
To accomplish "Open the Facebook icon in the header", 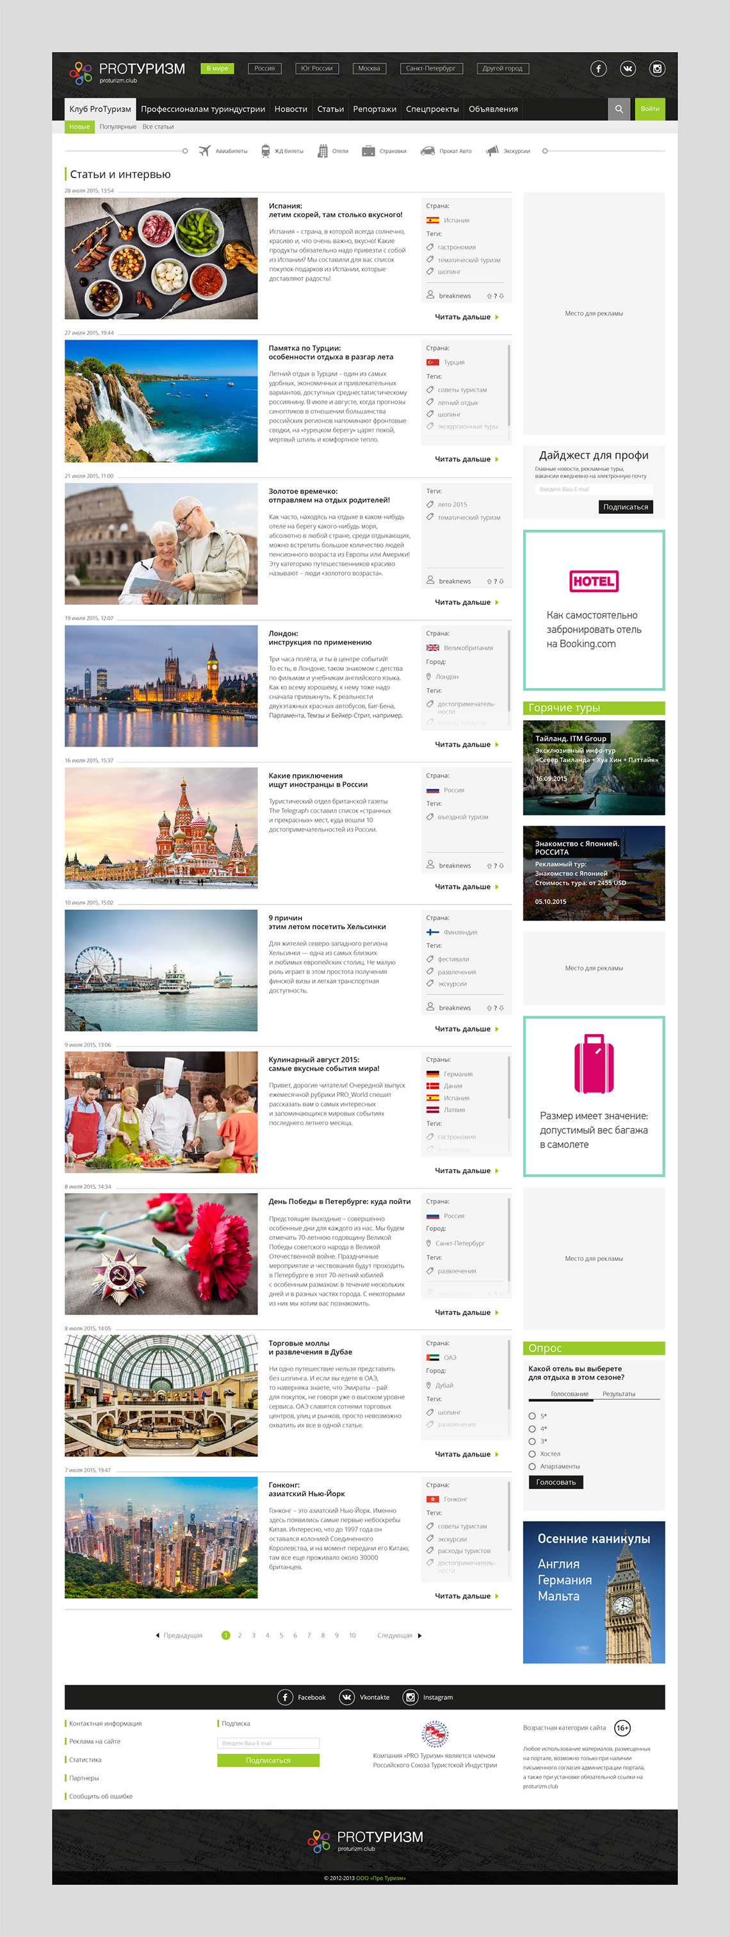I will [599, 69].
